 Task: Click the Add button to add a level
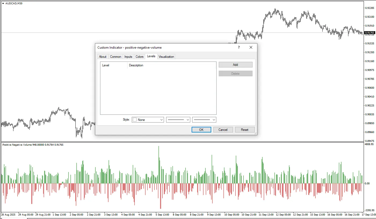point(235,65)
